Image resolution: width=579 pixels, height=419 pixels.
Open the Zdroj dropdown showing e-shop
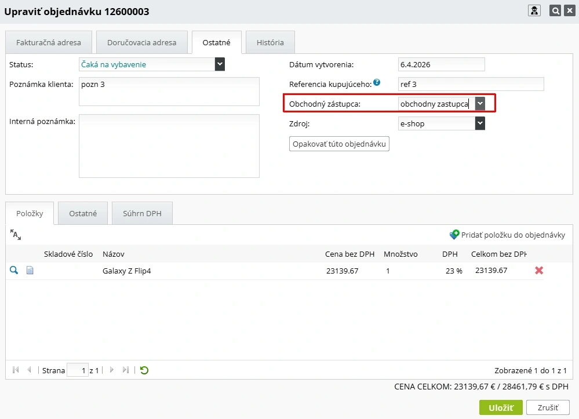[x=480, y=123]
